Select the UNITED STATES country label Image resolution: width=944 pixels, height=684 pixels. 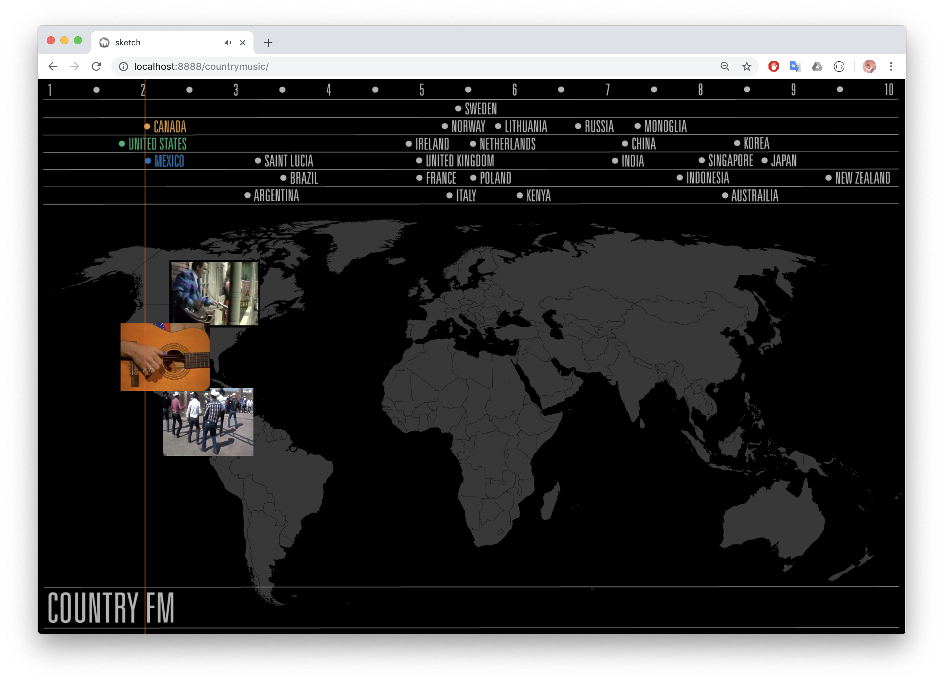point(157,144)
